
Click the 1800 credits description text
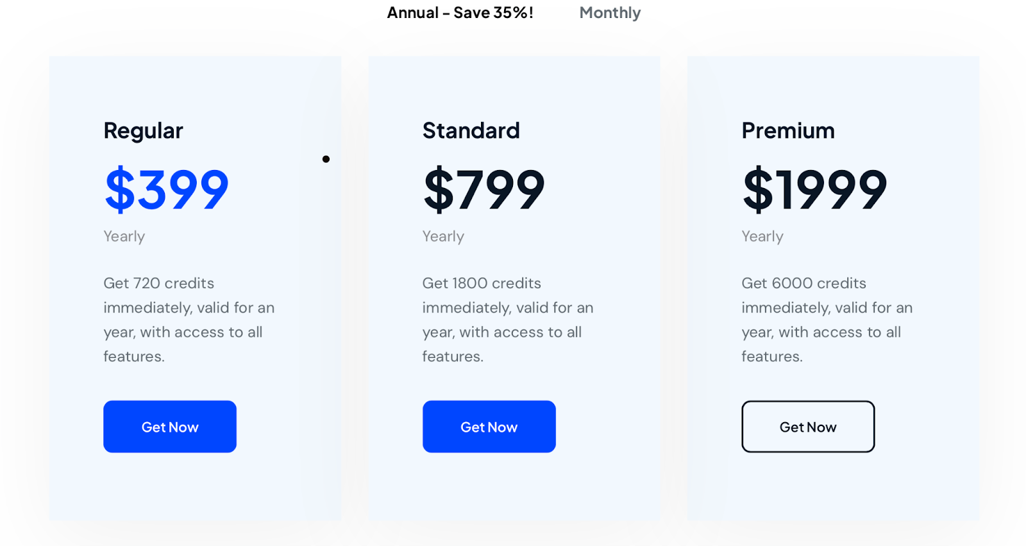(508, 320)
